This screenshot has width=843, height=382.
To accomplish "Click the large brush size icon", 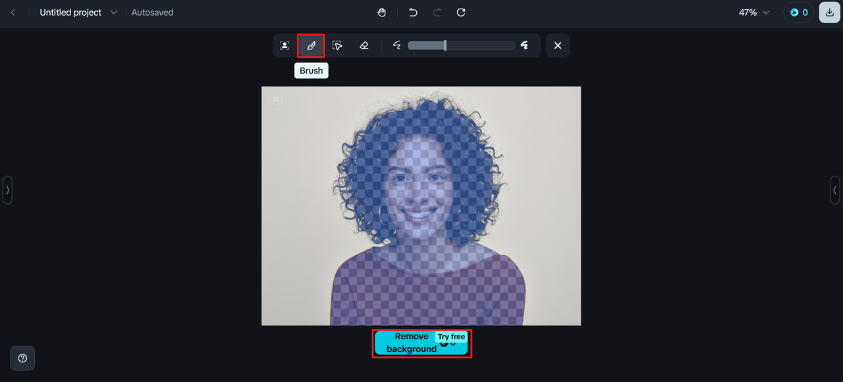I will coord(524,45).
